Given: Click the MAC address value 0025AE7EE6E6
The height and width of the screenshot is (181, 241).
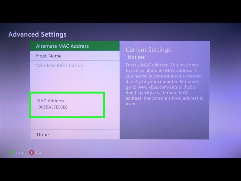Looking at the screenshot, I should pyautogui.click(x=53, y=107).
